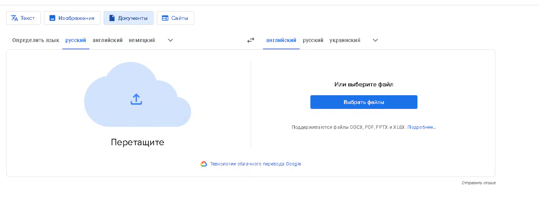Choose русский as target language

click(x=313, y=40)
